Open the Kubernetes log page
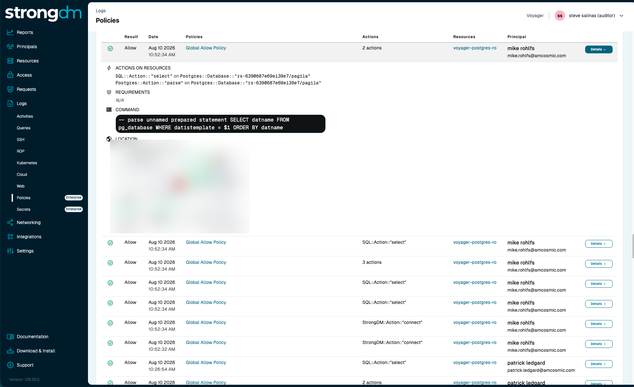 [27, 163]
